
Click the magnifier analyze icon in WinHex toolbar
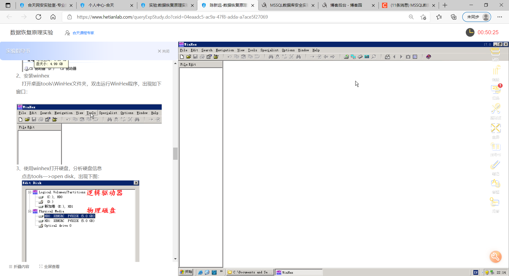pyautogui.click(x=374, y=57)
